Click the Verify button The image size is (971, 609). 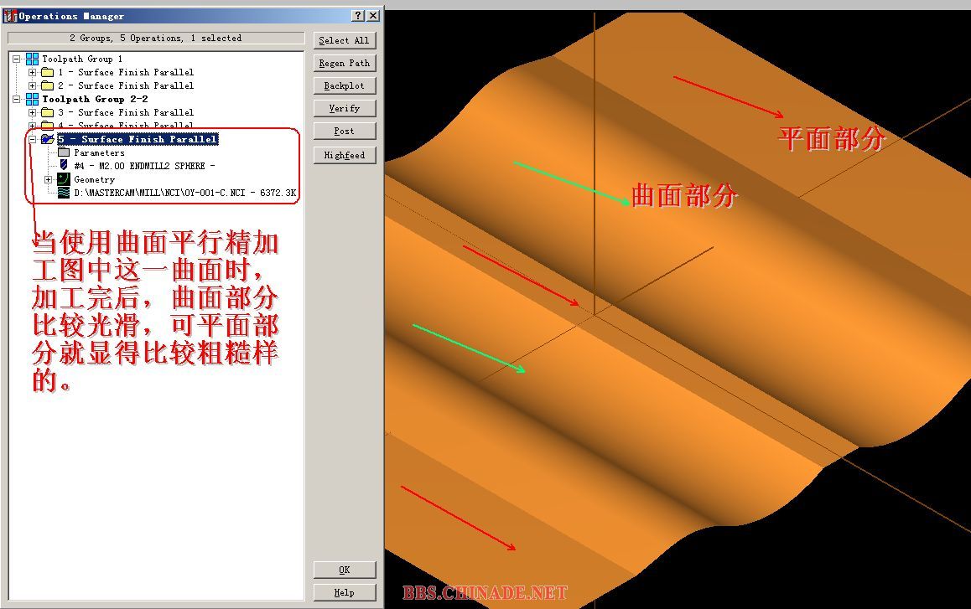pyautogui.click(x=344, y=108)
